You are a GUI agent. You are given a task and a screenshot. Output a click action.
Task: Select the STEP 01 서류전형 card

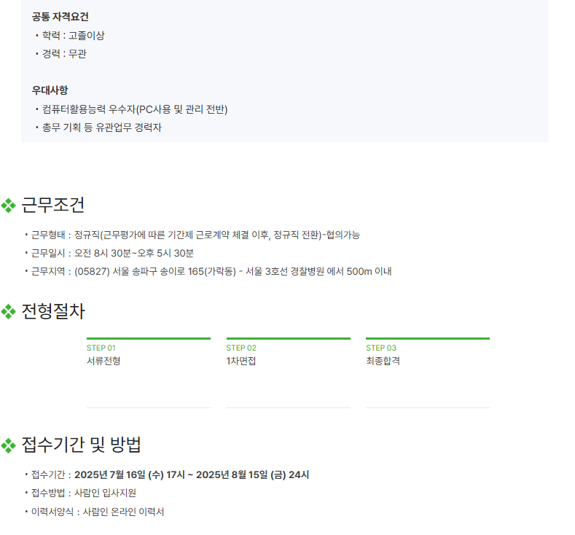[148, 372]
